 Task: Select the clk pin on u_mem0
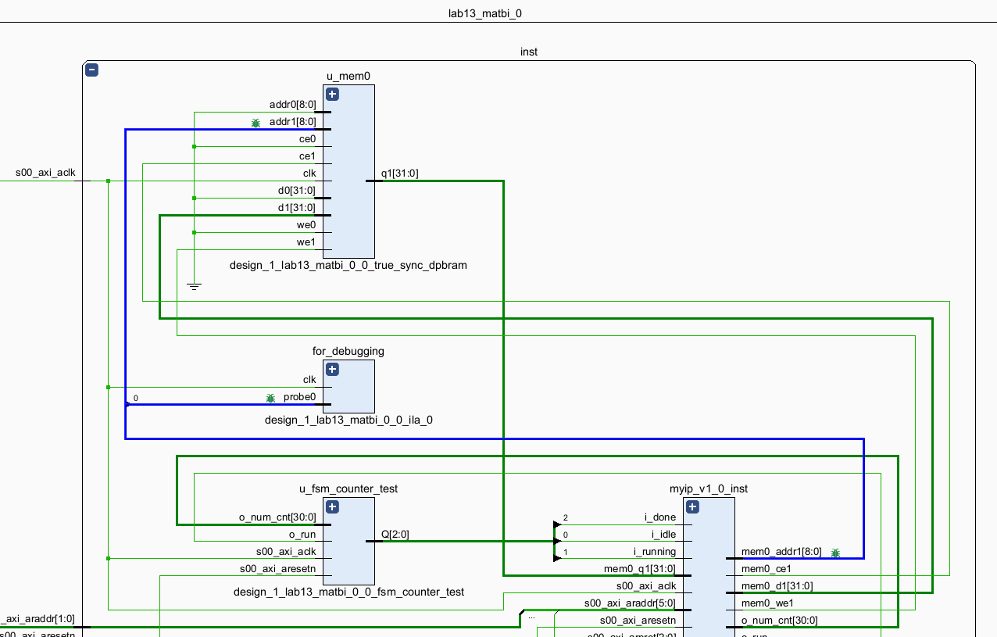tap(309, 174)
